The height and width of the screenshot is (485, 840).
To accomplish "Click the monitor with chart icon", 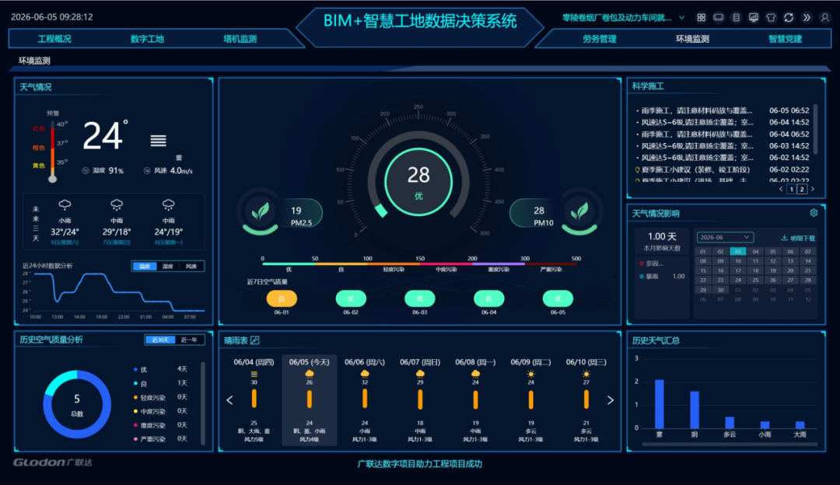I will point(753,18).
